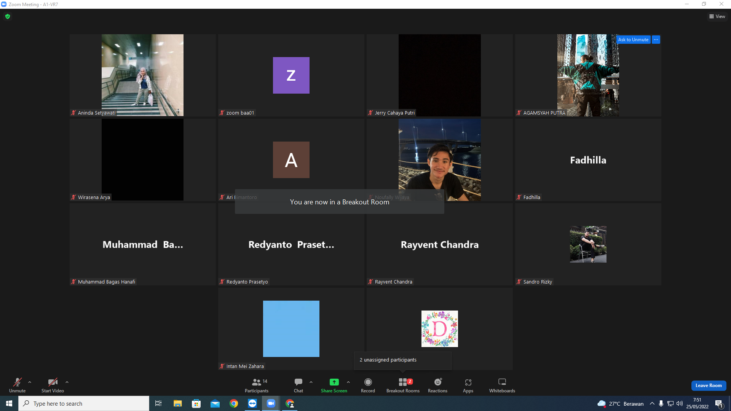Show hidden system tray icons
This screenshot has height=411, width=731.
click(652, 403)
